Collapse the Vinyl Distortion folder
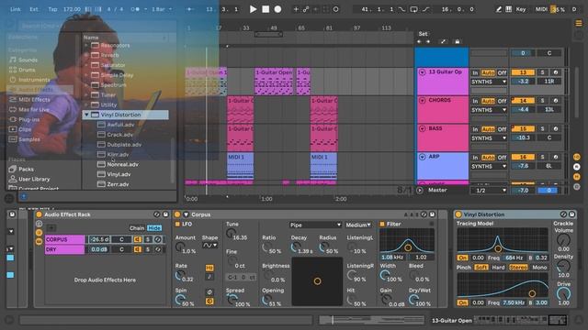Image resolution: width=588 pixels, height=330 pixels. [x=86, y=115]
